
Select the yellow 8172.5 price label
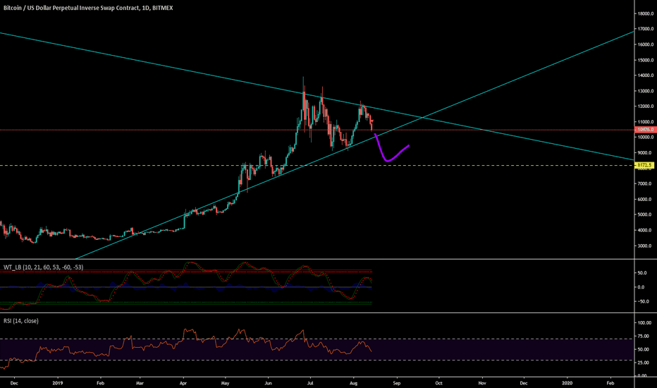pyautogui.click(x=644, y=165)
